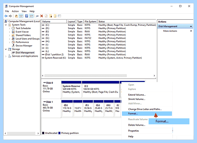Image resolution: width=197 pixels, height=143 pixels.
Task: Click the Up One Level folder icon
Action: tap(16, 16)
